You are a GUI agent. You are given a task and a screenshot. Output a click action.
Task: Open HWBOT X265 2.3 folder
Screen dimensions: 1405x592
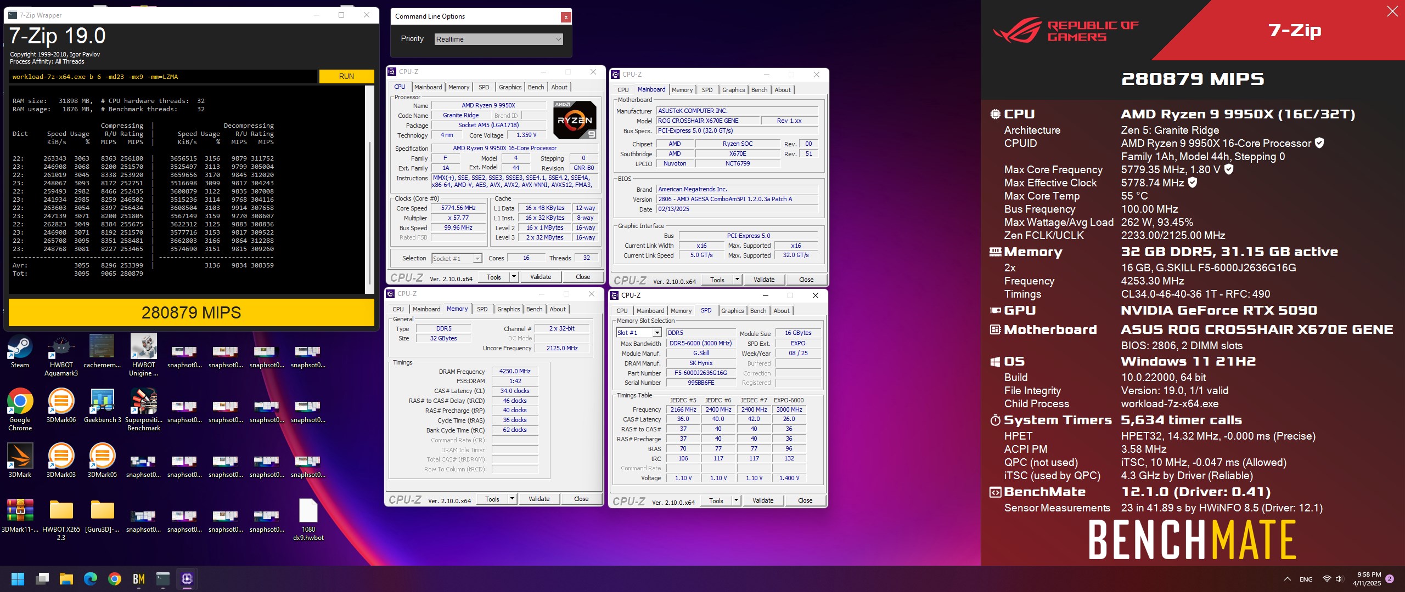coord(61,520)
